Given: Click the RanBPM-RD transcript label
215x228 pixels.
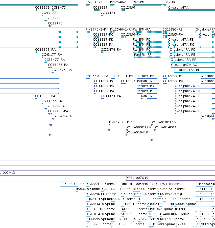Looking at the screenshot, I should (x=141, y=40).
